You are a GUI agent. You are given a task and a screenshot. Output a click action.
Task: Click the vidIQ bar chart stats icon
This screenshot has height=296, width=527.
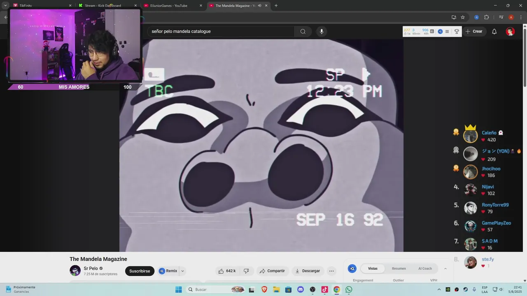(432, 31)
